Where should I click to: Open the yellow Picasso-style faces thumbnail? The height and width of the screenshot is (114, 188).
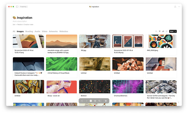tap(28, 87)
